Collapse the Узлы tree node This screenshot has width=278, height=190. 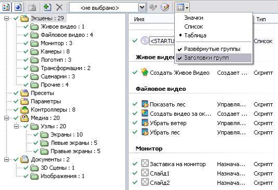[17, 126]
